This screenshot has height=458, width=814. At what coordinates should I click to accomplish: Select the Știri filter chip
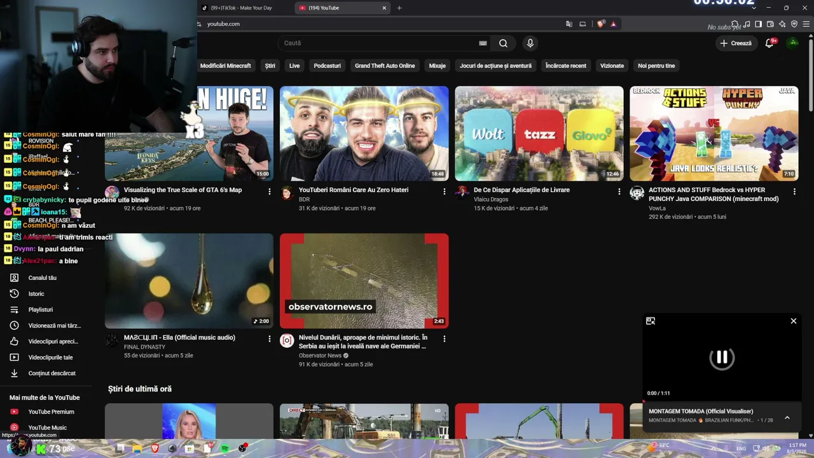coord(270,66)
